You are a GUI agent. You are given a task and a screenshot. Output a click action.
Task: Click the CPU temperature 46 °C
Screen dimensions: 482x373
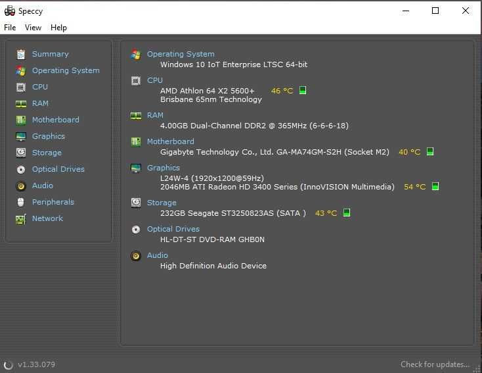tap(282, 91)
